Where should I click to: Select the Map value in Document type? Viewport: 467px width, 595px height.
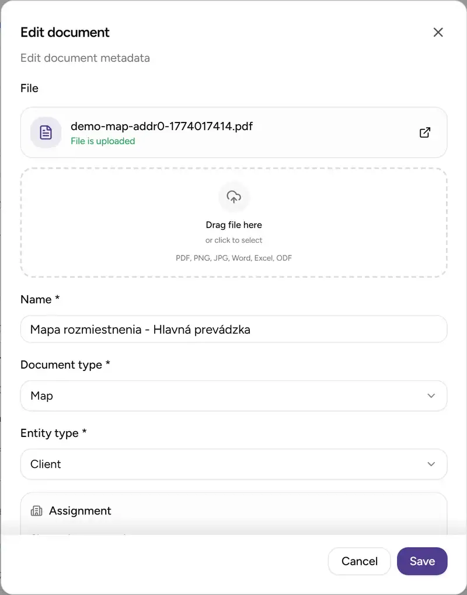41,396
